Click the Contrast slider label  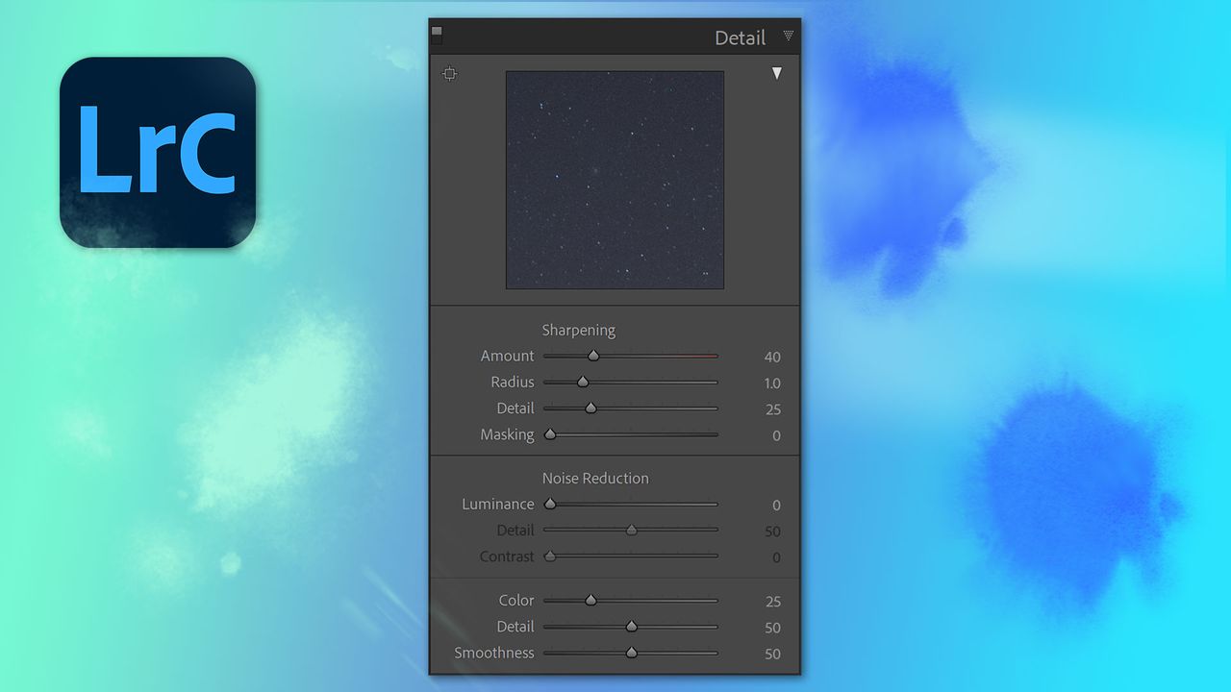[x=507, y=556]
